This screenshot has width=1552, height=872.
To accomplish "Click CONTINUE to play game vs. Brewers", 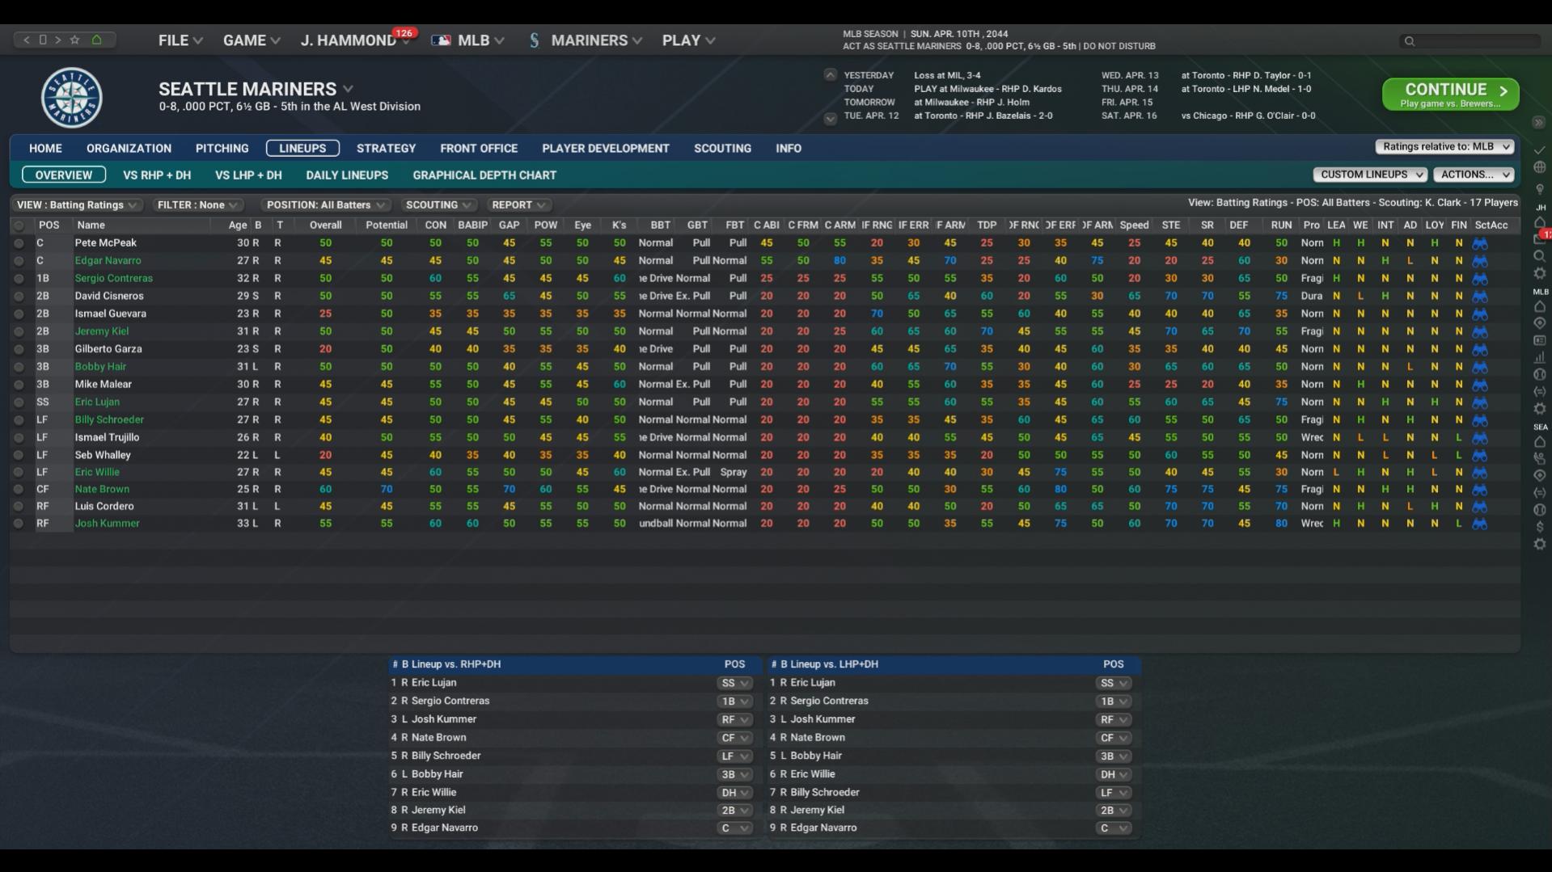I will coord(1450,95).
